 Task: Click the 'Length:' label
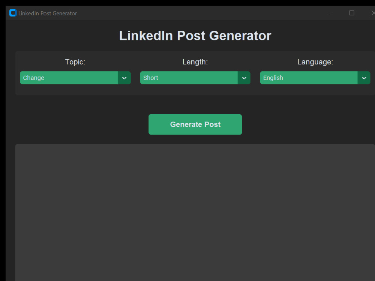tap(195, 62)
